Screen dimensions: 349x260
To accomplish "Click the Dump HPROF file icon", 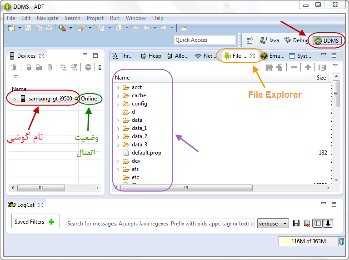I will pyautogui.click(x=39, y=67).
